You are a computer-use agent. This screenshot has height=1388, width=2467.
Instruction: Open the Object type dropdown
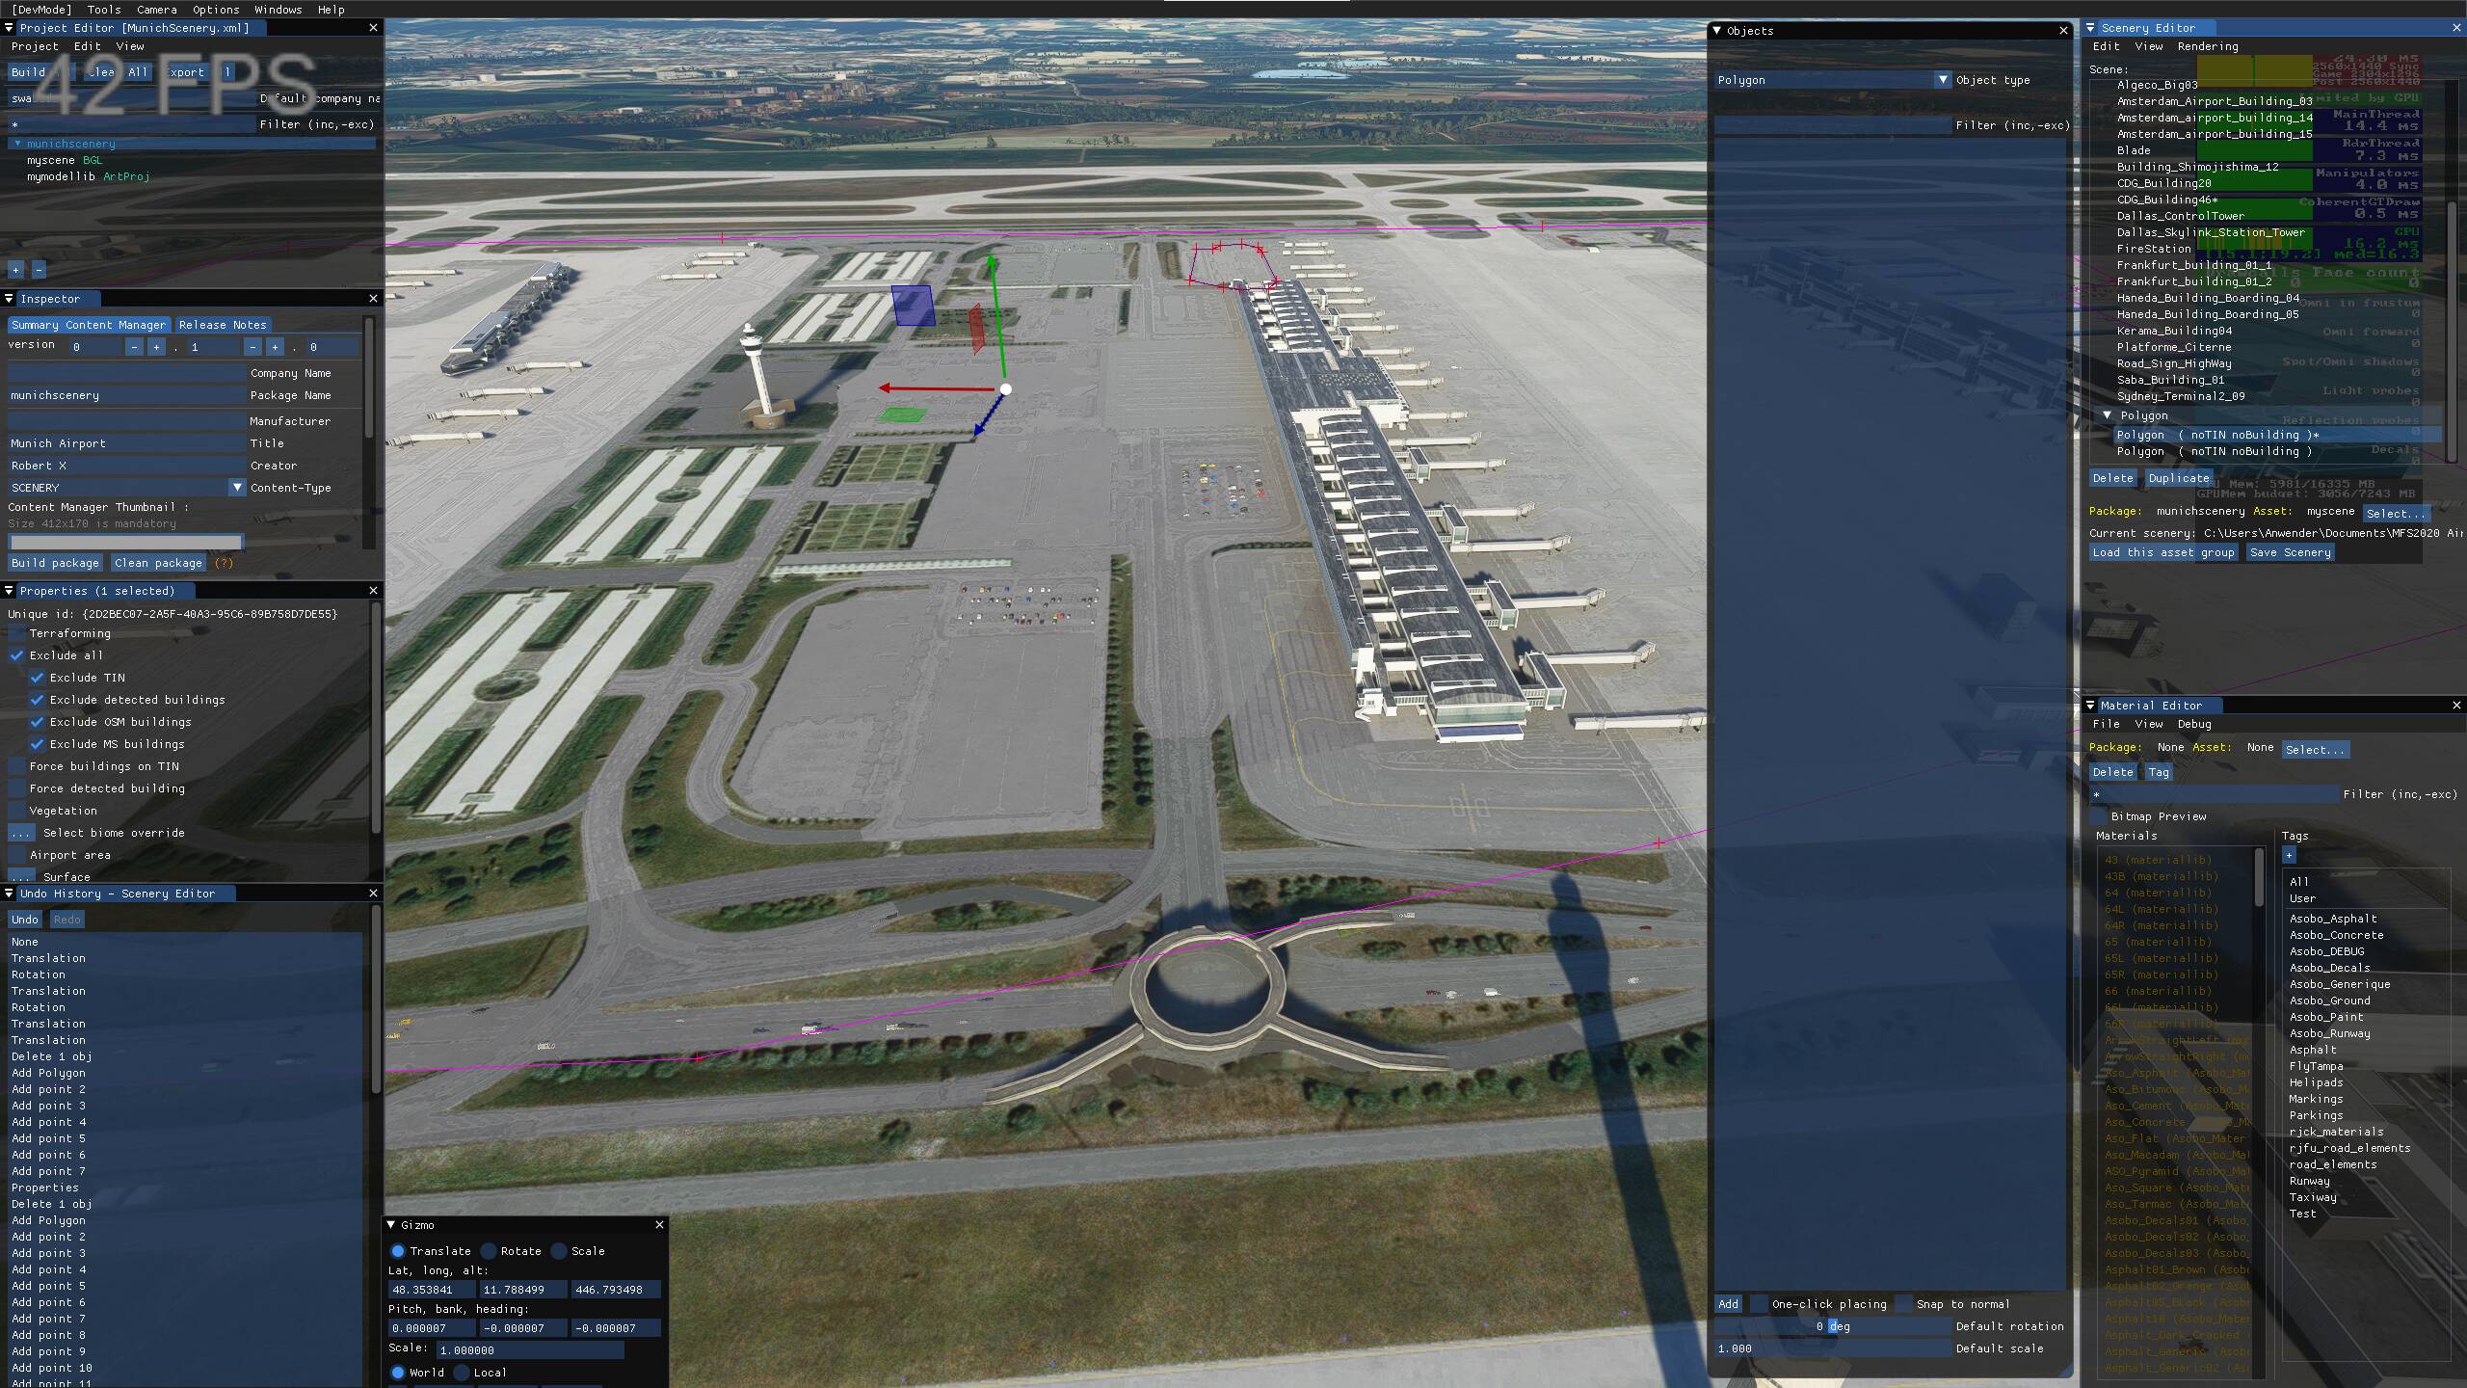tap(1942, 80)
